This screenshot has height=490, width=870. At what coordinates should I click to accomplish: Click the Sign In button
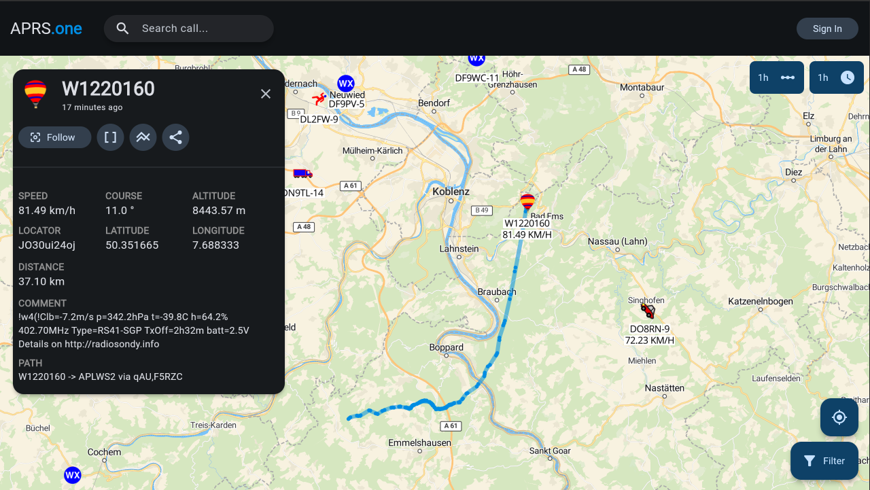point(827,29)
